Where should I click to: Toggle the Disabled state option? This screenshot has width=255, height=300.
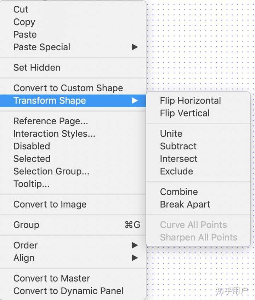(x=32, y=146)
